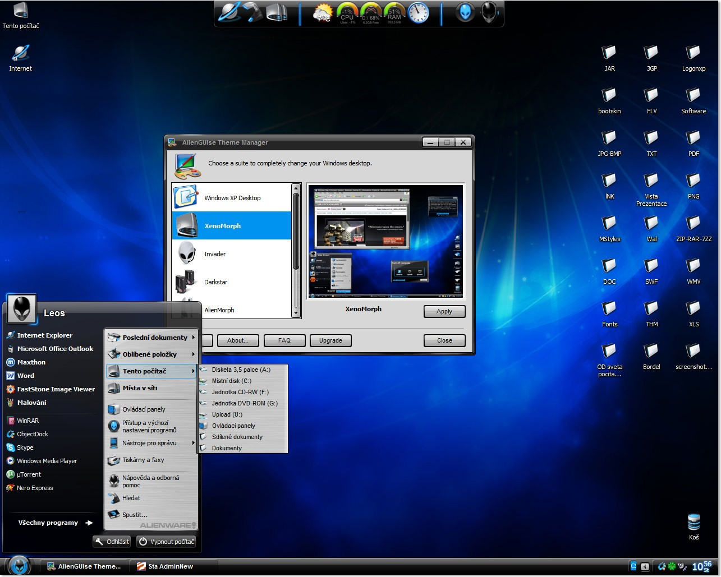The width and height of the screenshot is (721, 577).
Task: Open Místní disk (C:)
Action: click(242, 381)
